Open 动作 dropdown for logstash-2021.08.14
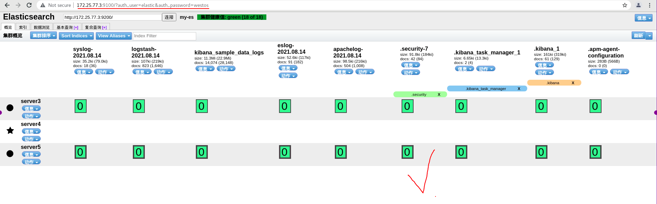The image size is (657, 204). tap(163, 72)
